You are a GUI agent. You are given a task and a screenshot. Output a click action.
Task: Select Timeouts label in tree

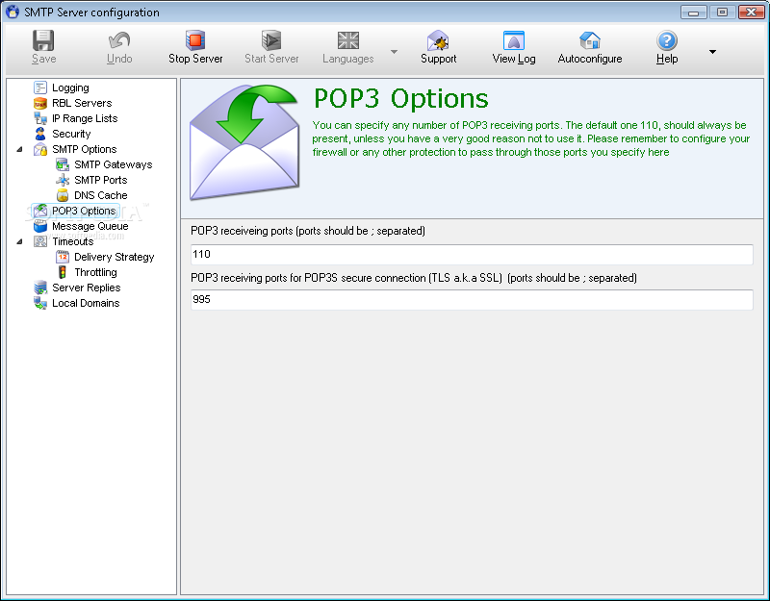pos(73,241)
